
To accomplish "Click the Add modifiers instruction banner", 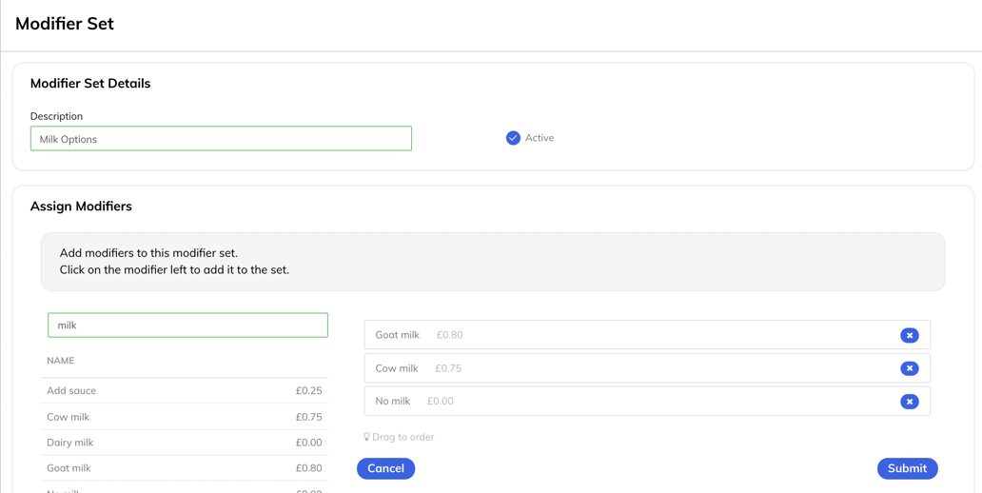I will click(x=492, y=262).
